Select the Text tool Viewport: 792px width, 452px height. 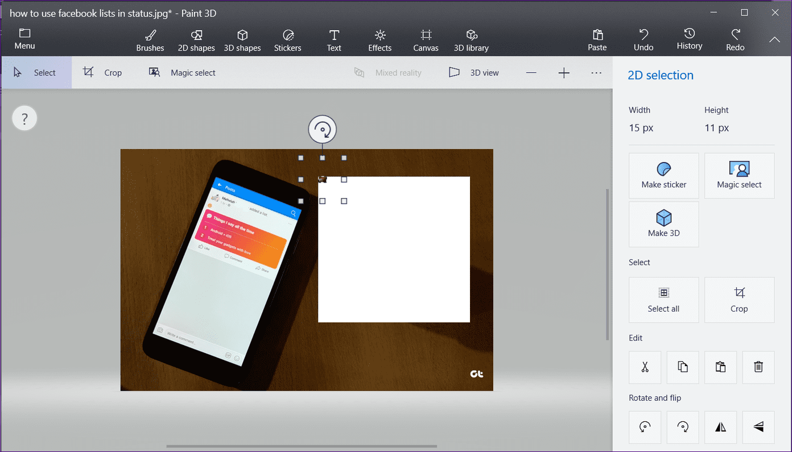[334, 40]
